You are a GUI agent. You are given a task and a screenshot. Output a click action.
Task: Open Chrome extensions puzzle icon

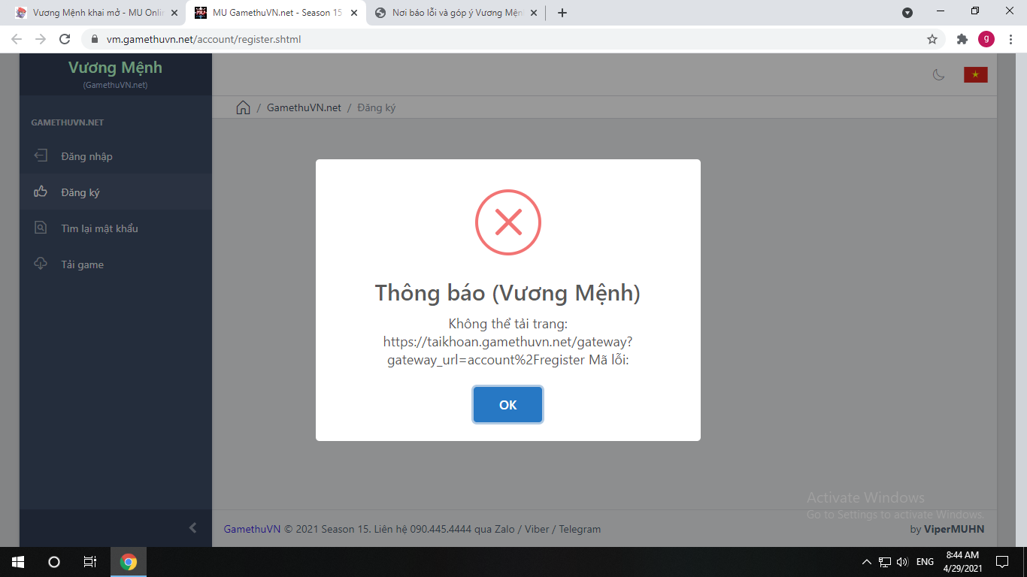(x=962, y=39)
